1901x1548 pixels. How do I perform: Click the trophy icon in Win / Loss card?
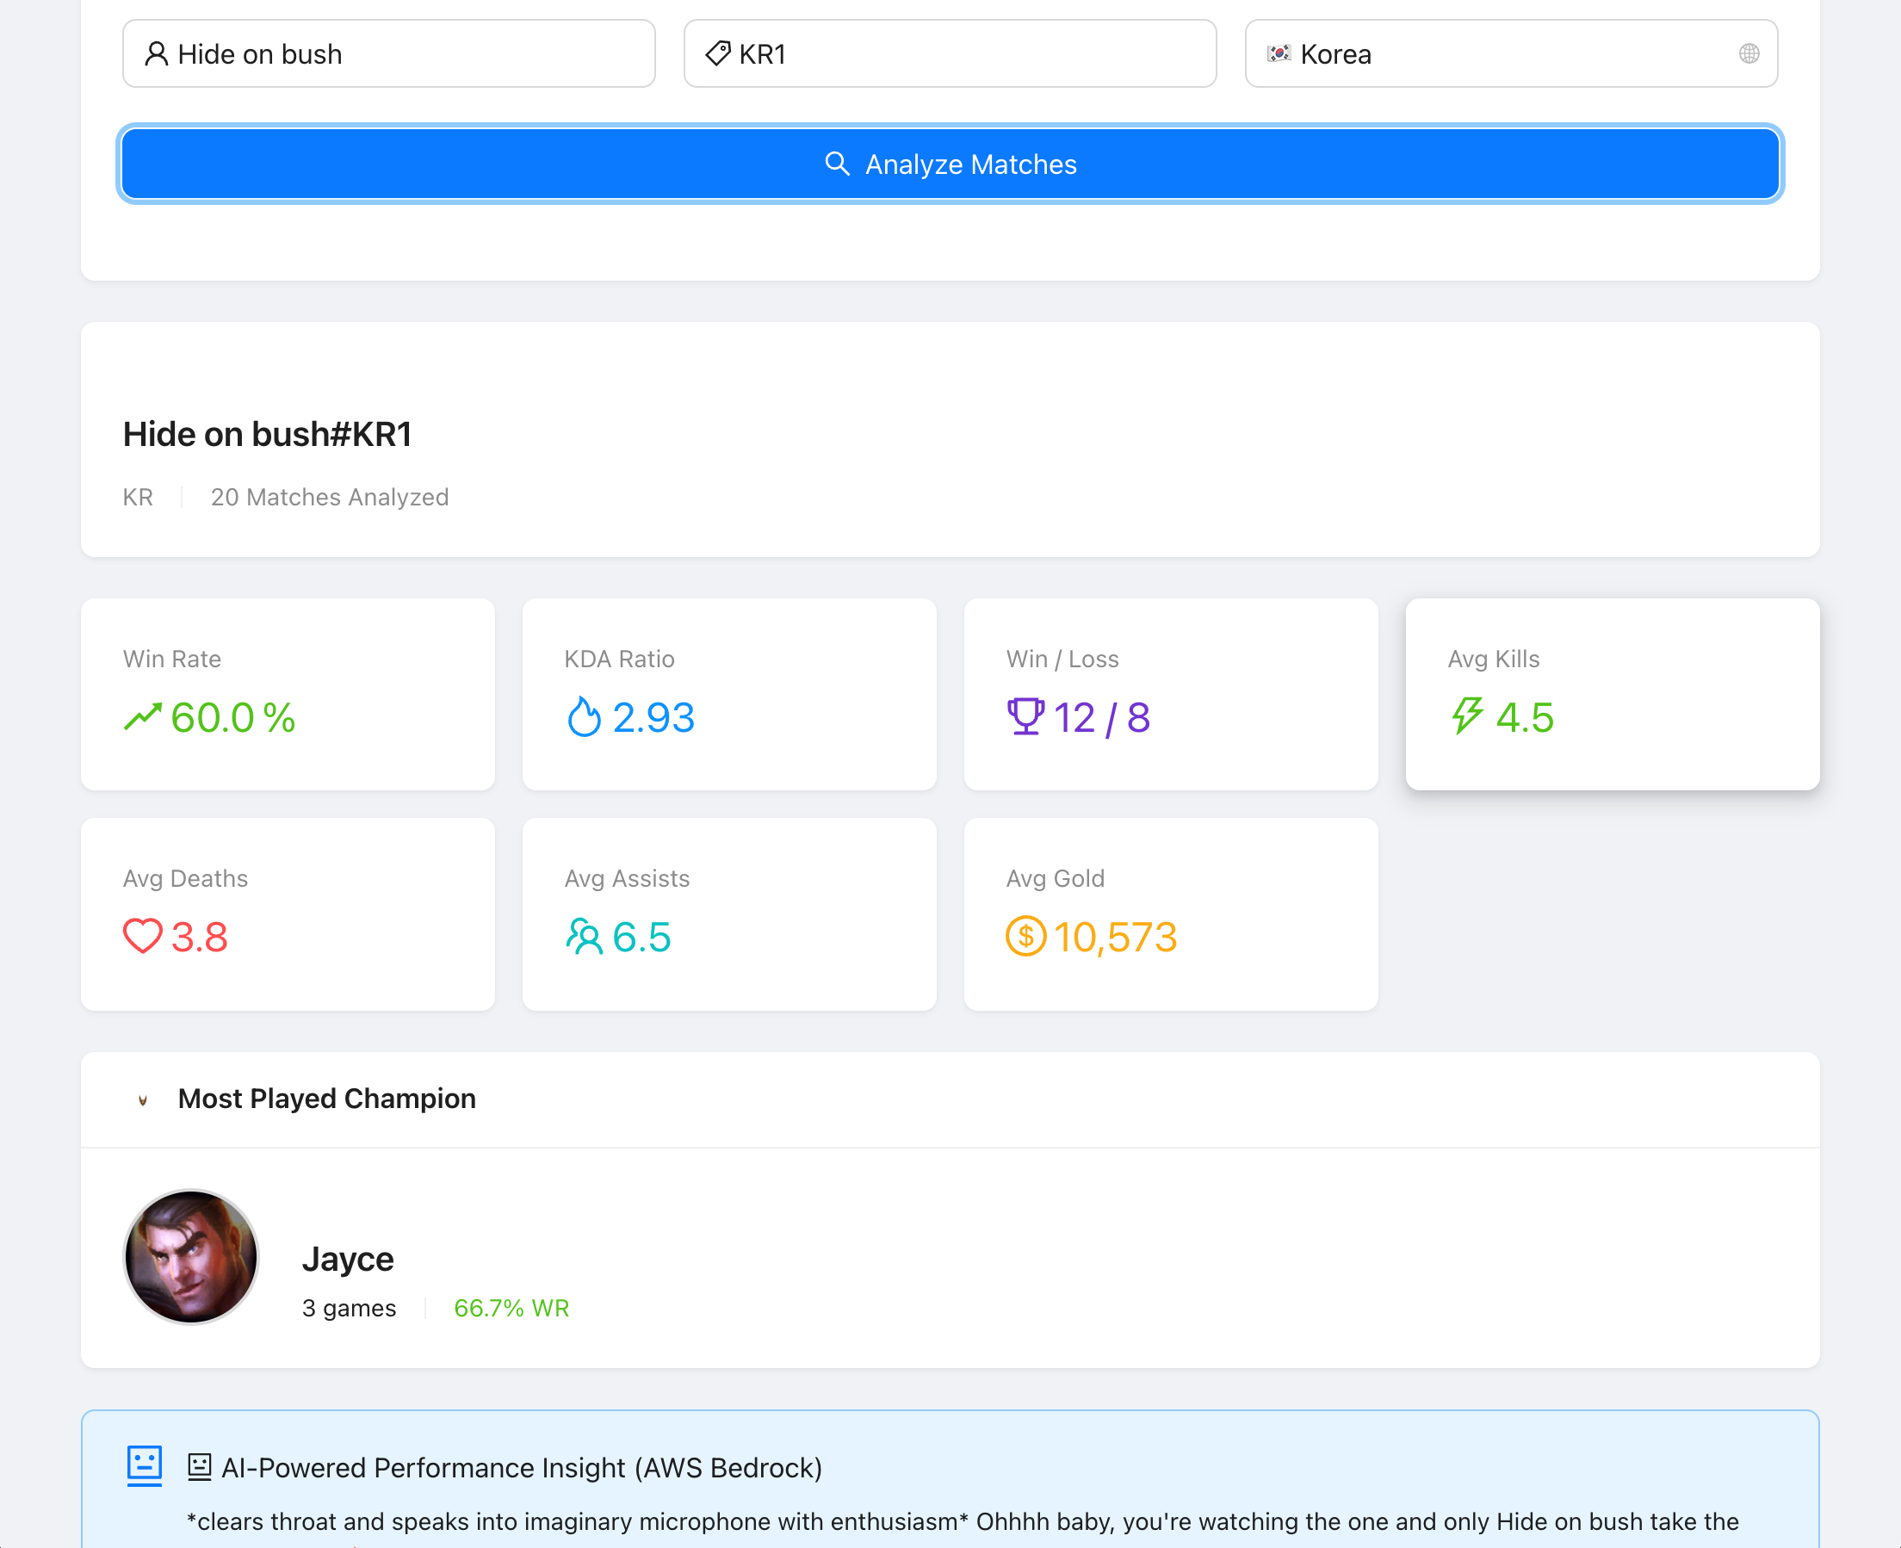click(x=1025, y=717)
